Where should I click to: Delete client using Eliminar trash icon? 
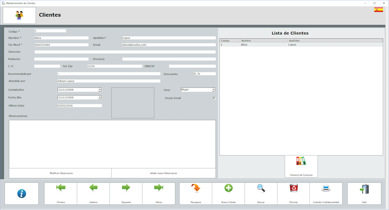[294, 193]
